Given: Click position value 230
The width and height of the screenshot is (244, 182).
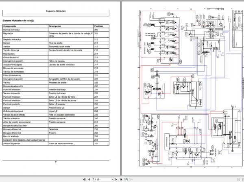Looking at the screenshot, I should pyautogui.click(x=96, y=86).
